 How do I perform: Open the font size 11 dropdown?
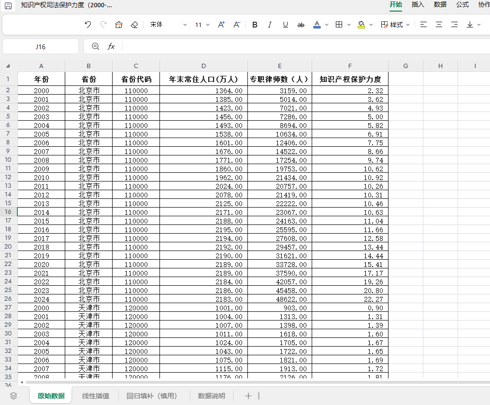pyautogui.click(x=202, y=25)
